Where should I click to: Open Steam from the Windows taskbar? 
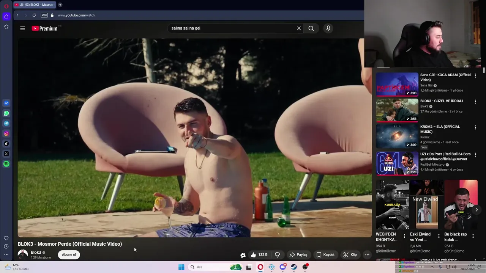point(294,267)
